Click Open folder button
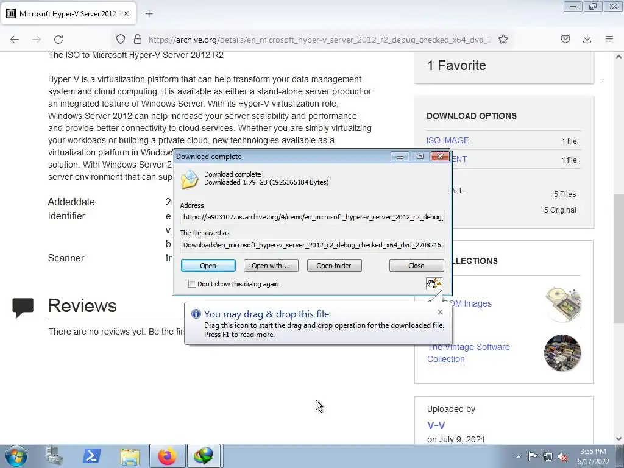This screenshot has height=468, width=624. pyautogui.click(x=334, y=266)
